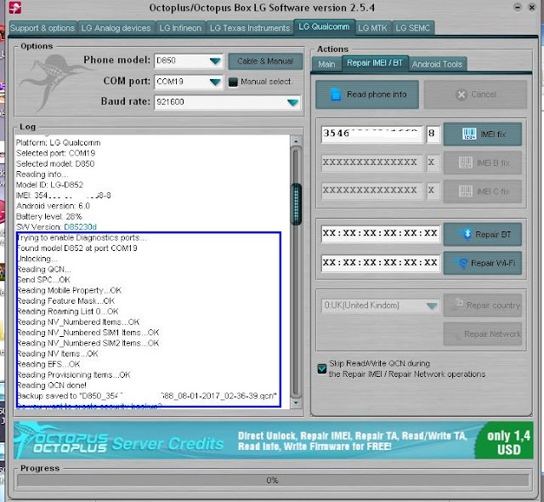Viewport: 544px width, 502px height.
Task: Open the LG Analog devices tab
Action: (116, 28)
